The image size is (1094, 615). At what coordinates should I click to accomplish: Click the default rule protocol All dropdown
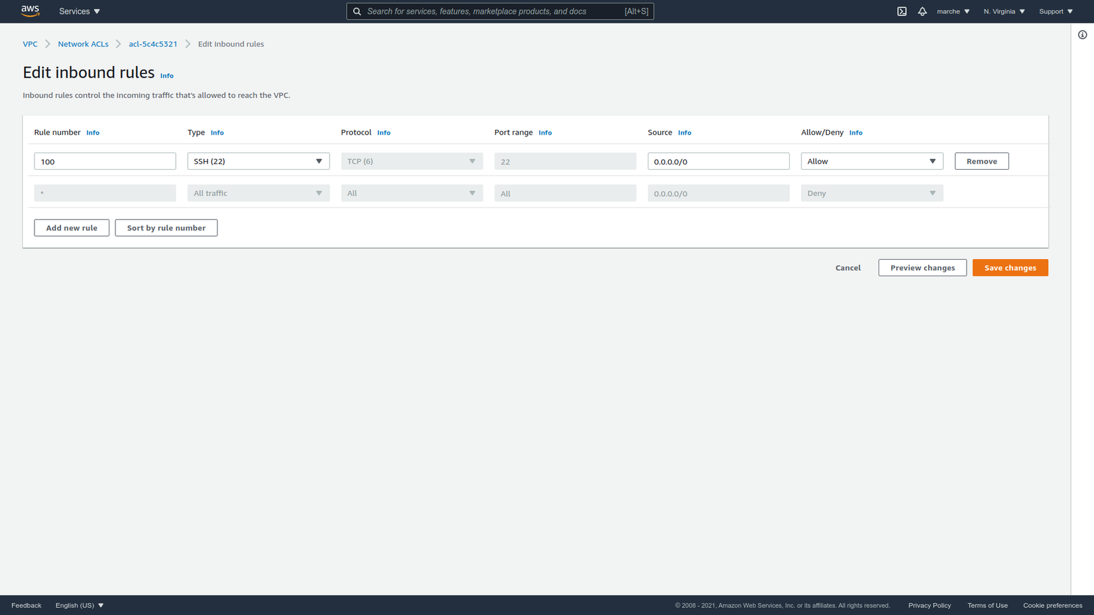click(x=412, y=193)
